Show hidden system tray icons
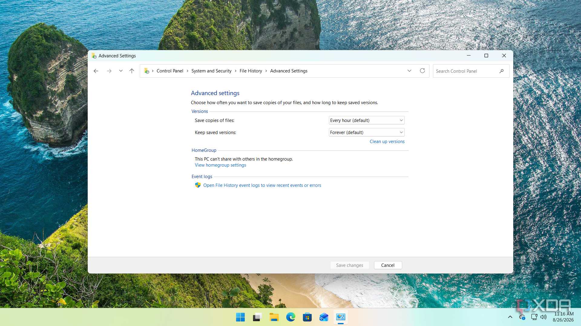581x326 pixels. 510,317
